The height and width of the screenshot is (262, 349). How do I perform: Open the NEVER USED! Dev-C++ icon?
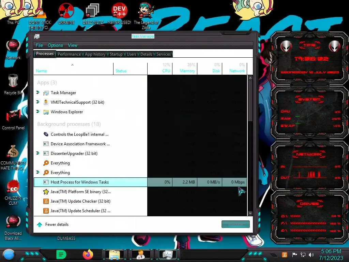click(x=119, y=13)
